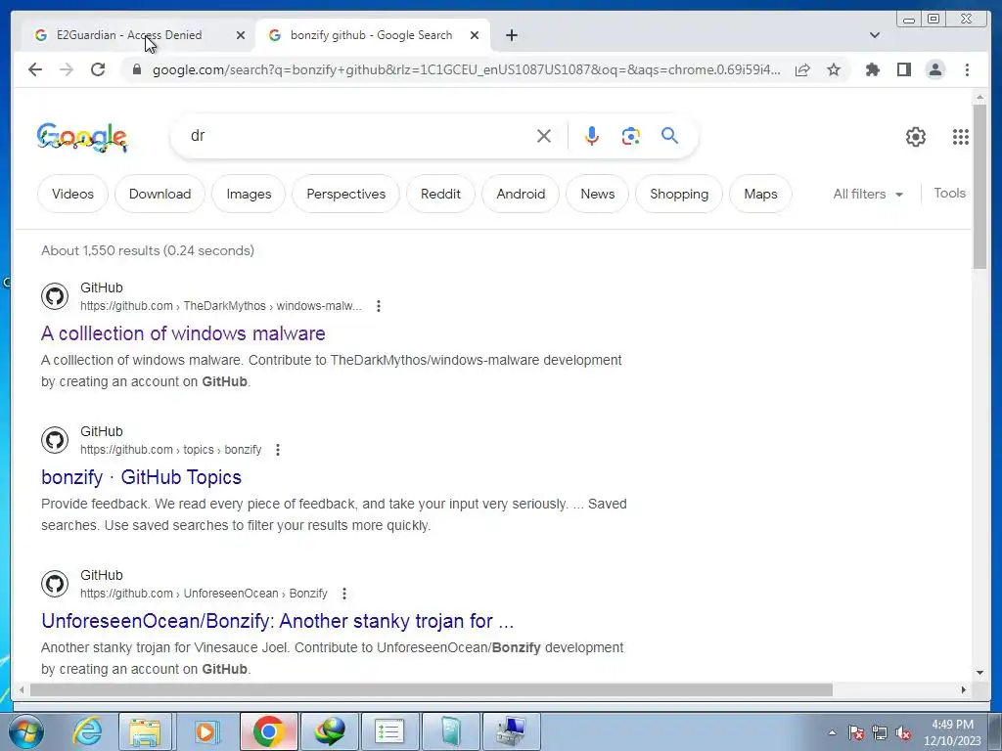The height and width of the screenshot is (751, 1002).
Task: Open 'bonzify · GitHub Topics' result
Action: click(x=141, y=477)
